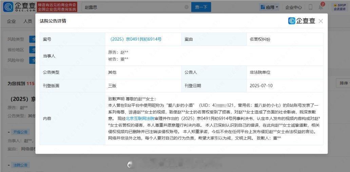This screenshot has width=350, height=172.
Task: Open the 北京互联网法院 link in content
Action: point(140,118)
